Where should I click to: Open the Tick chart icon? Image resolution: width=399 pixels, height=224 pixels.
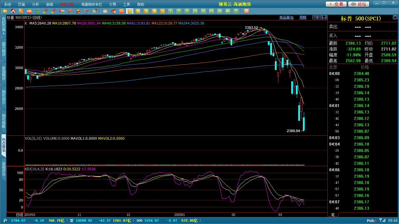tap(122, 11)
